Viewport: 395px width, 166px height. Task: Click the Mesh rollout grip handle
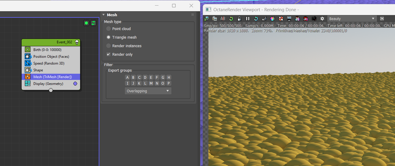tap(192, 15)
